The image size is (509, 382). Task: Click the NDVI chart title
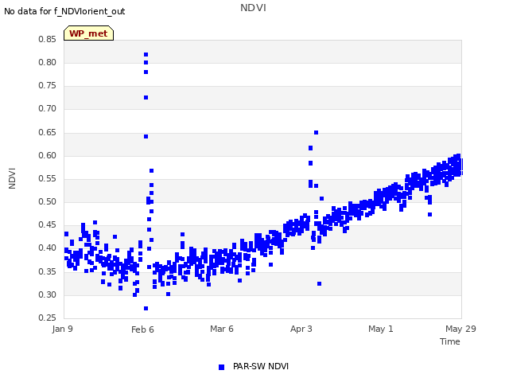click(x=253, y=8)
